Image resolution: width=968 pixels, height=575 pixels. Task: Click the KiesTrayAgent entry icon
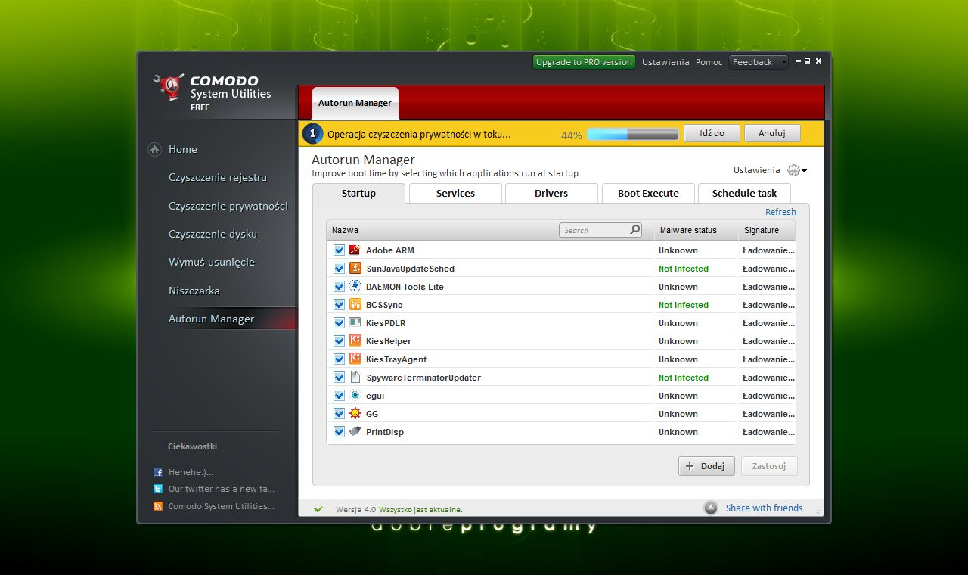355,359
